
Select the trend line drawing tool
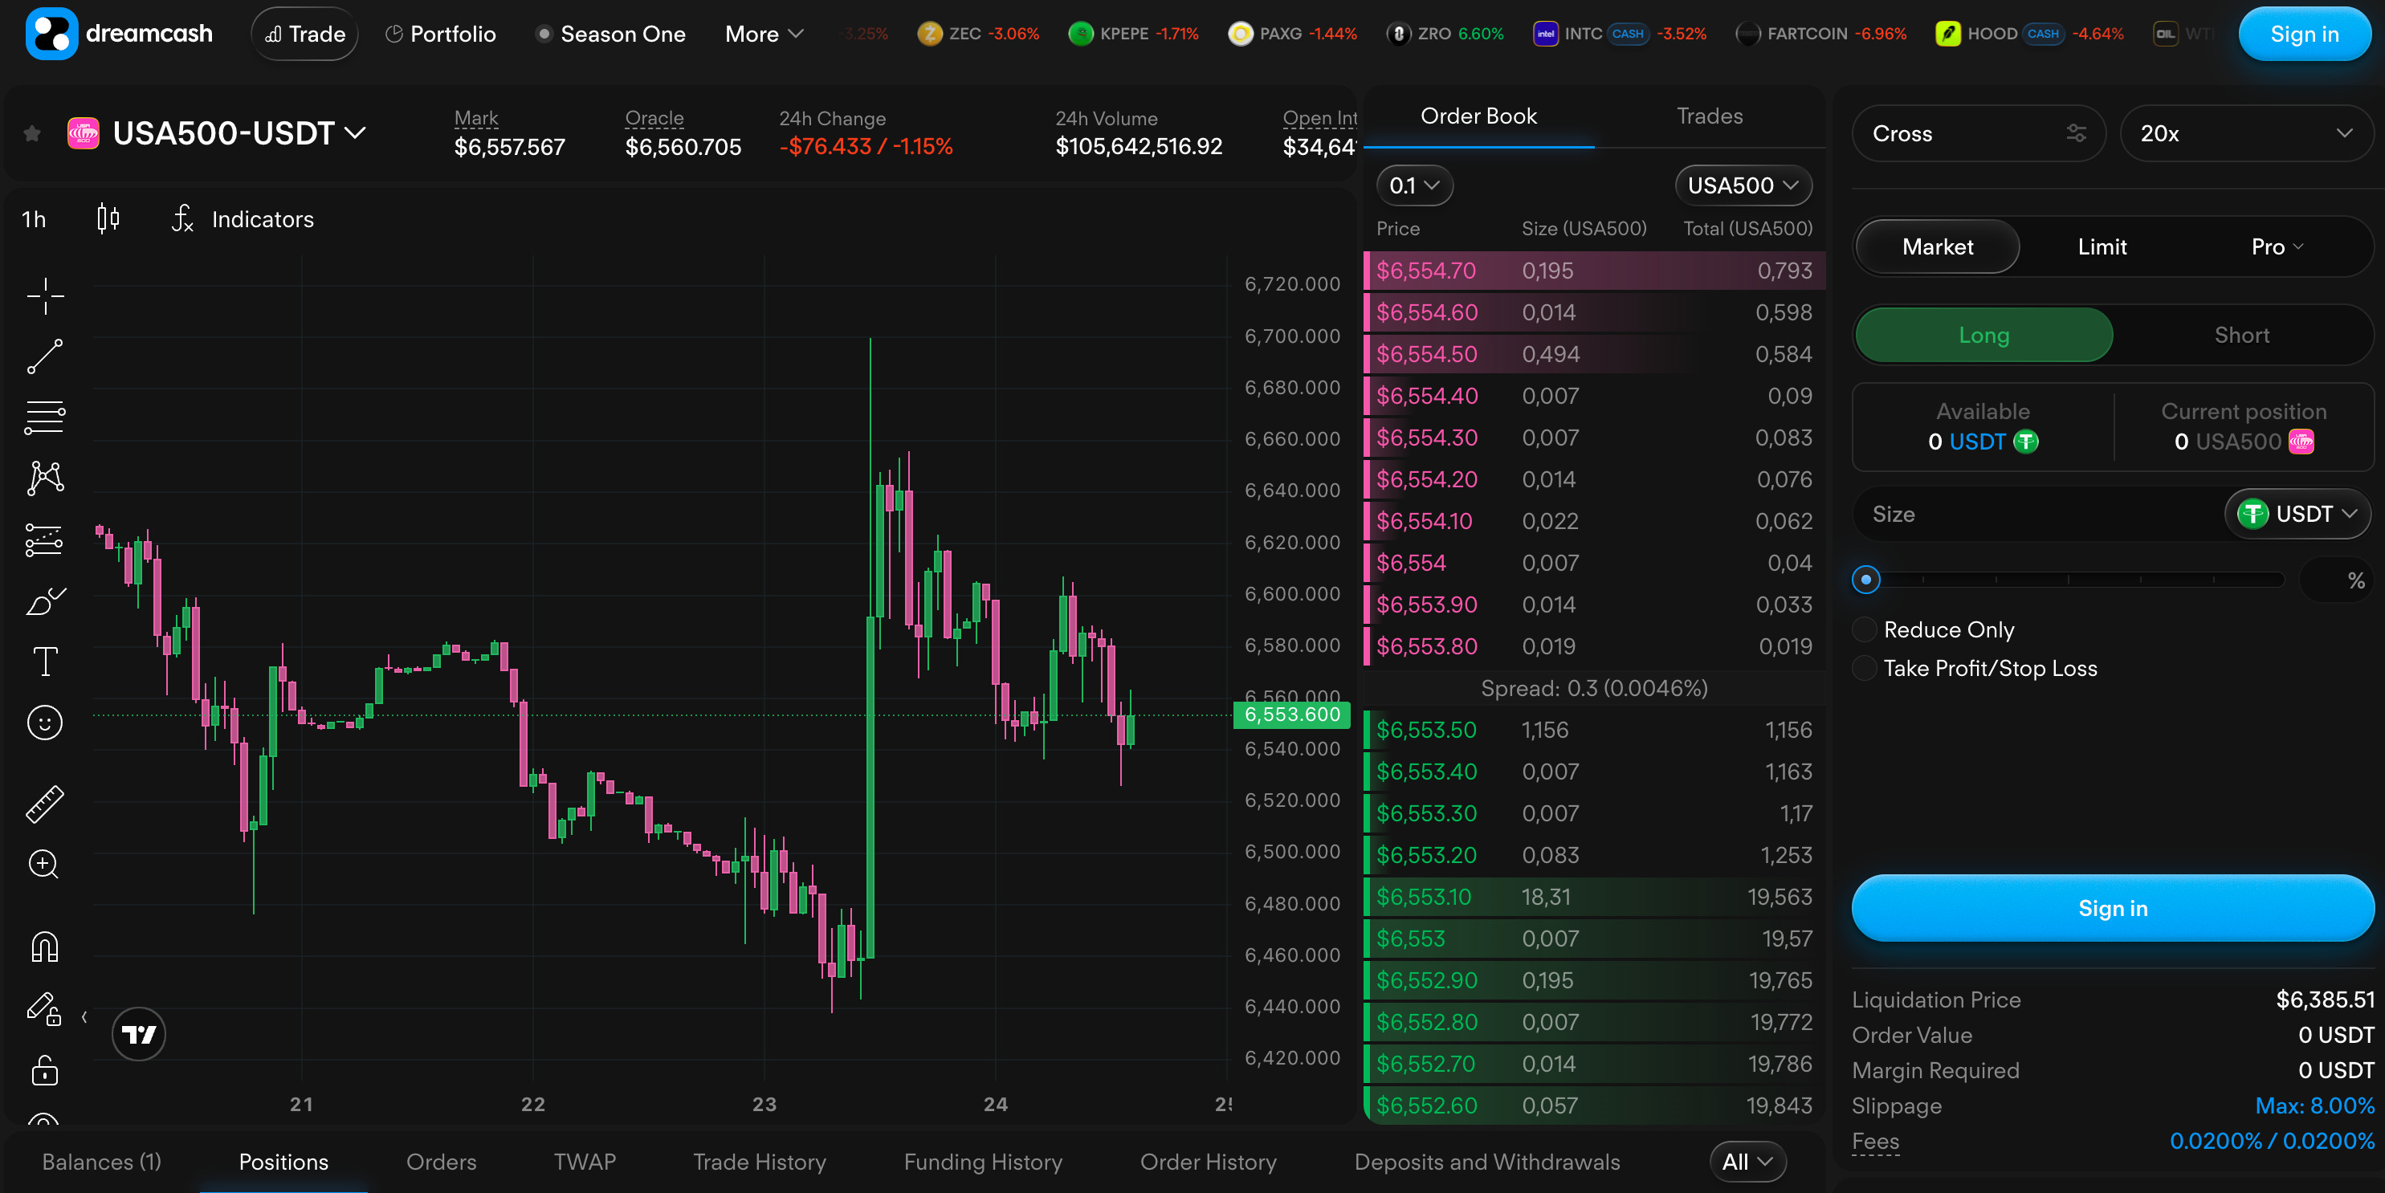point(44,356)
